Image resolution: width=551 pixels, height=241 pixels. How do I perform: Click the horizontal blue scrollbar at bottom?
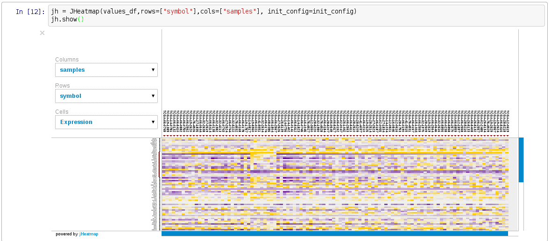[x=334, y=234]
